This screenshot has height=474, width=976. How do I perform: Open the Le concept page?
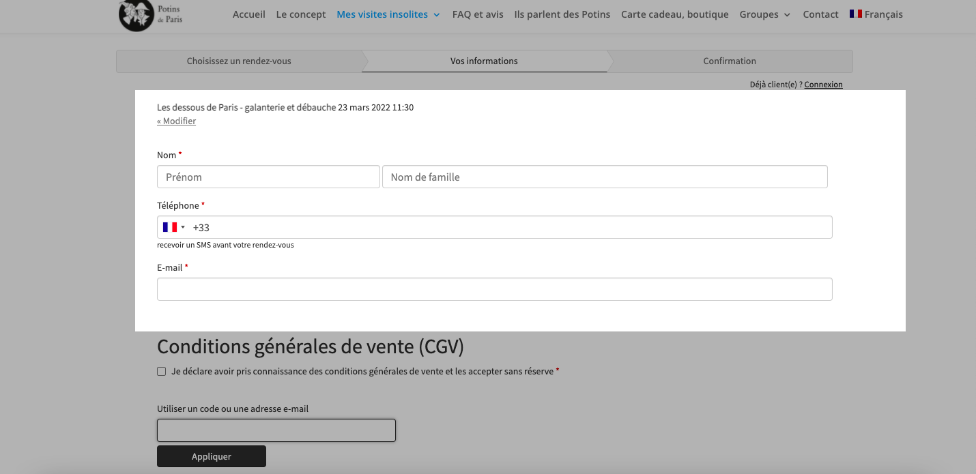tap(301, 14)
